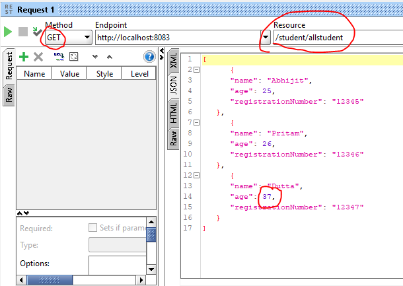Screen dimensions: 403x286
Task: Move parameter down with the down chevron
Action: coord(95,57)
